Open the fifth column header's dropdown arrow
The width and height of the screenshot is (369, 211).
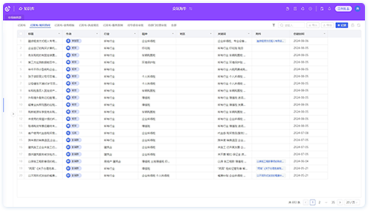click(211, 34)
